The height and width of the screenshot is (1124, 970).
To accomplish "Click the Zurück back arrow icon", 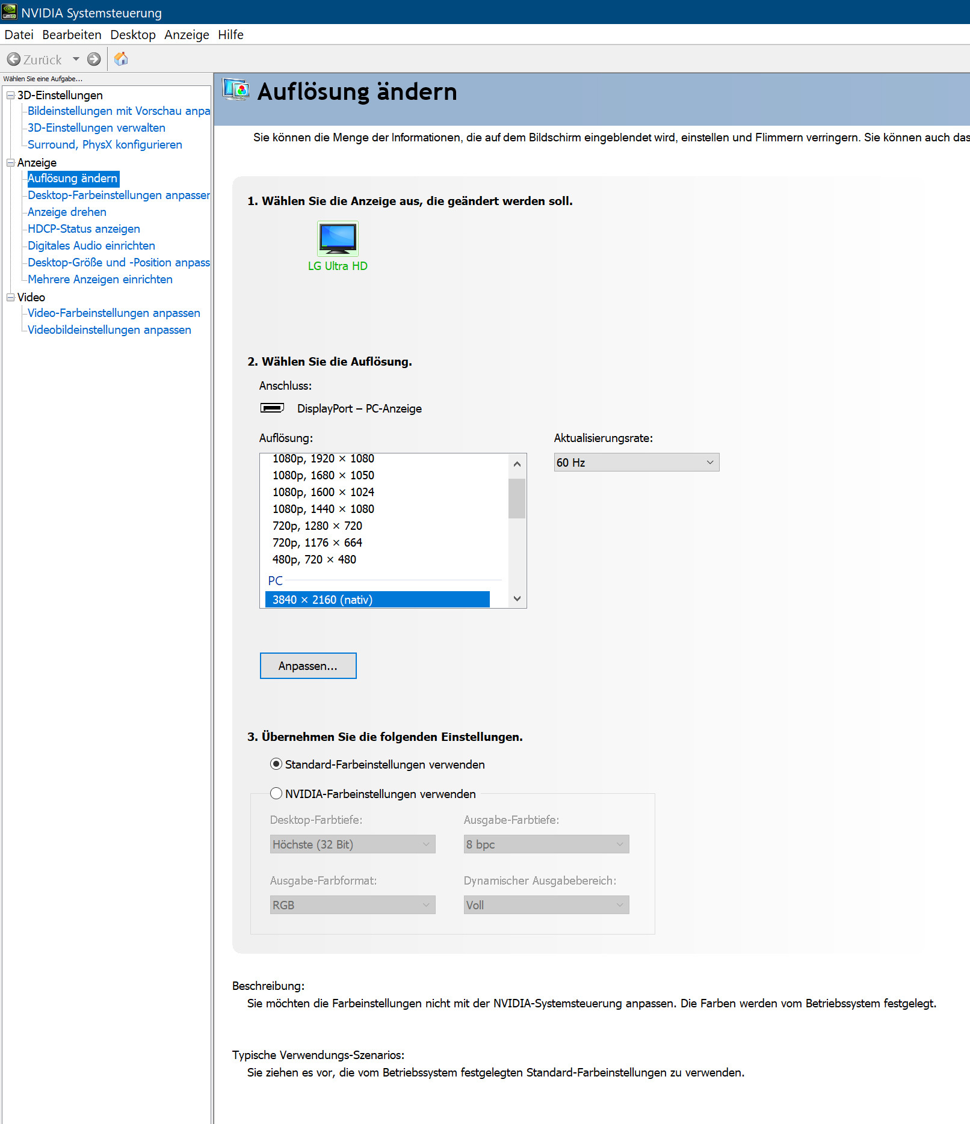I will tap(14, 59).
